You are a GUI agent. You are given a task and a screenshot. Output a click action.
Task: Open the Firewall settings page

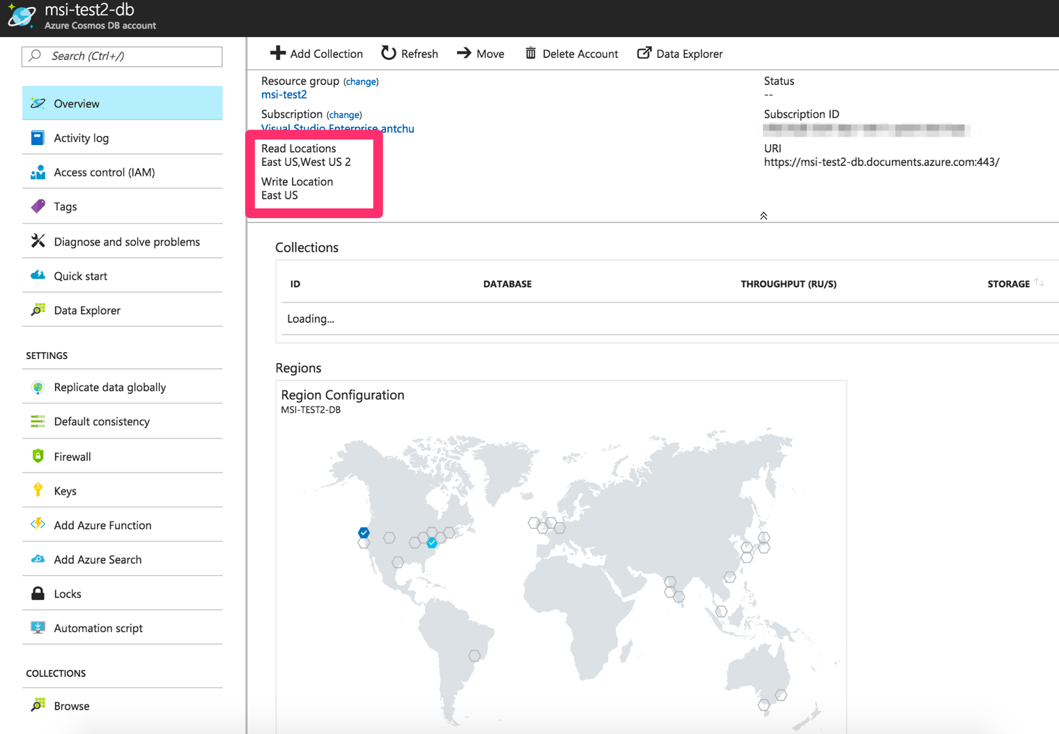[123, 456]
